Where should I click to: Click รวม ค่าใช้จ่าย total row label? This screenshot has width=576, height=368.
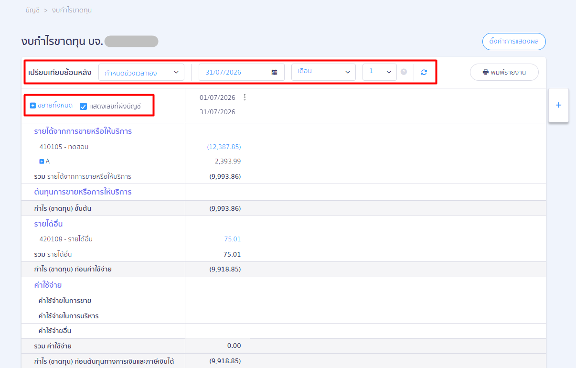(x=53, y=346)
